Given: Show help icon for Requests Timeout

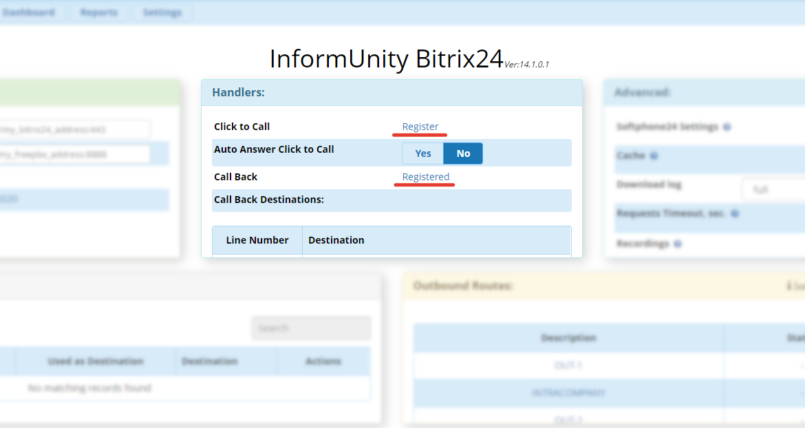Looking at the screenshot, I should (735, 213).
